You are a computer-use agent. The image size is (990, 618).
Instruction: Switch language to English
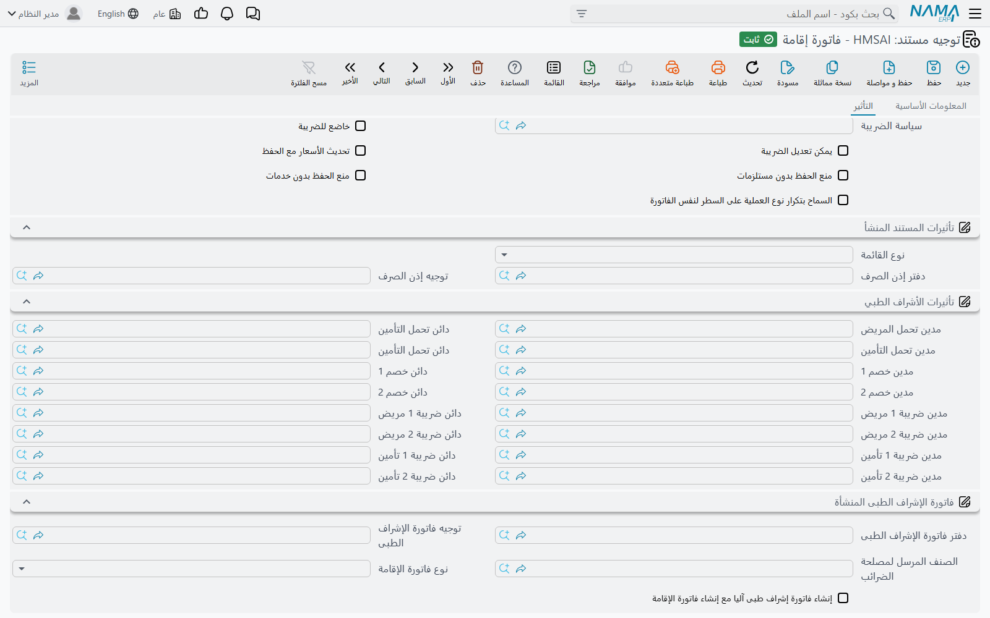[118, 14]
